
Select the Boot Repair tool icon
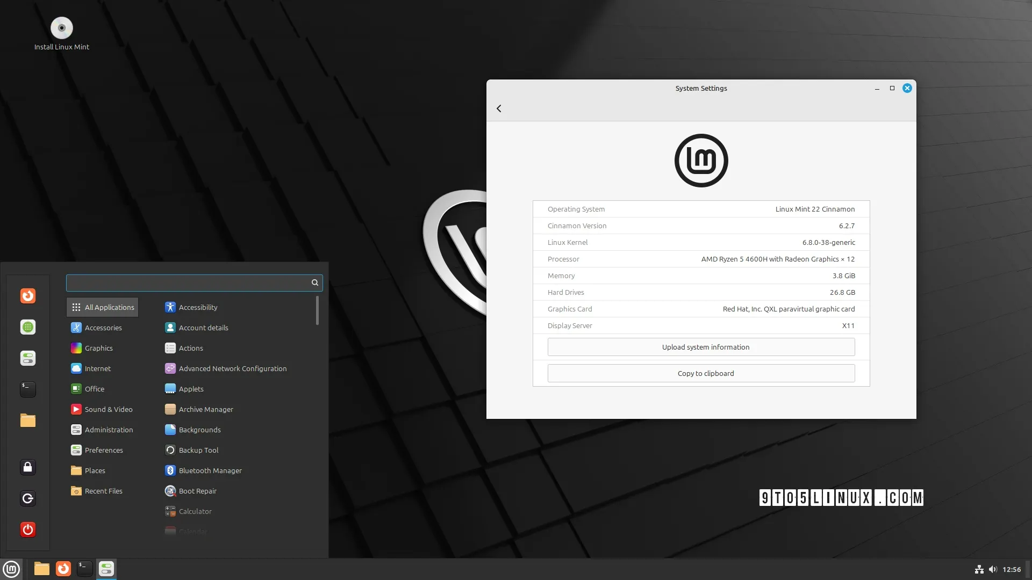(169, 490)
